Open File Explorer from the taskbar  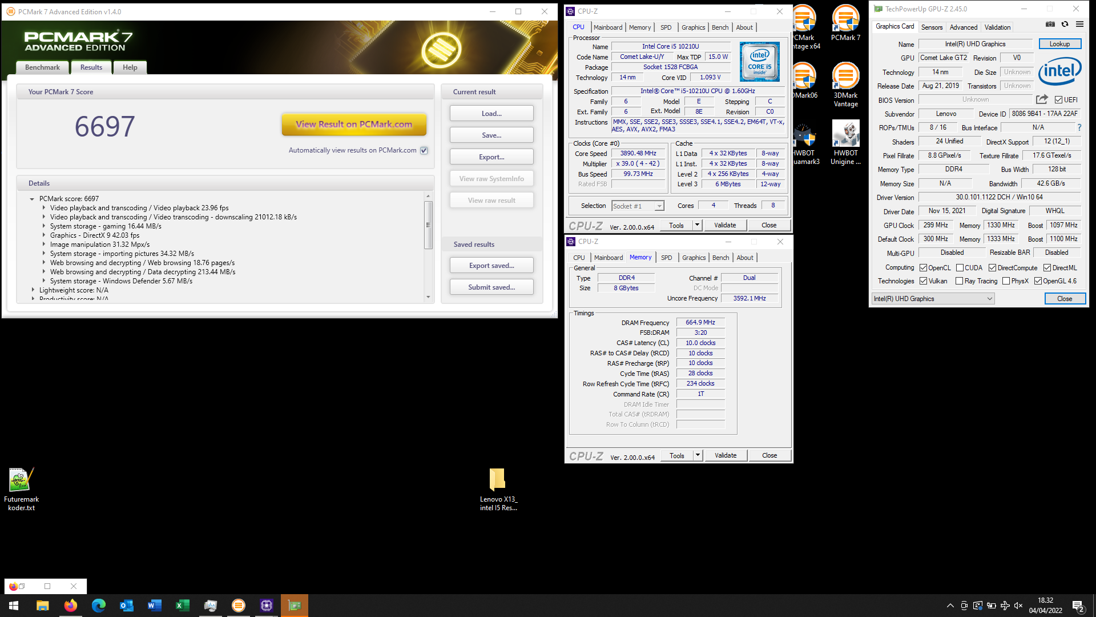pyautogui.click(x=42, y=606)
